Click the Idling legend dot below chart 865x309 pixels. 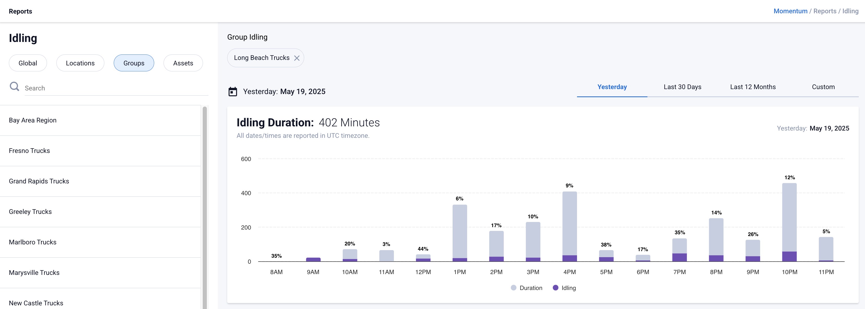(x=556, y=288)
